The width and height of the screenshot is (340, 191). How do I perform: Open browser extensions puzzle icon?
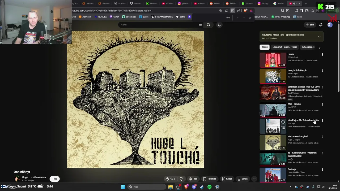click(282, 11)
